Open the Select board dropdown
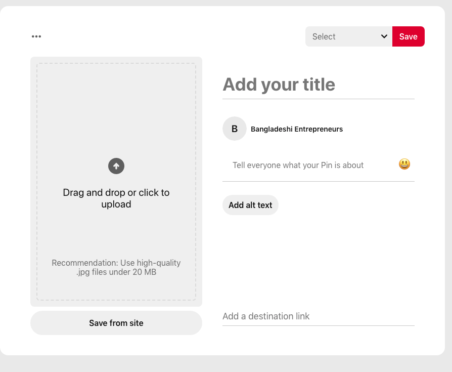Screen dimensions: 452x372 [x=344, y=36]
